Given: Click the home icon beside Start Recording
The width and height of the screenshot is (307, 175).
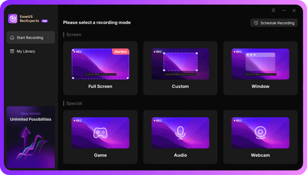Looking at the screenshot, I should (12, 38).
